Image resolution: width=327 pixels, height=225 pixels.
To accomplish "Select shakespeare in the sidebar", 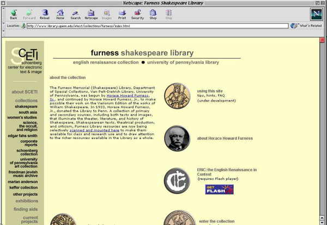I will (x=26, y=107).
